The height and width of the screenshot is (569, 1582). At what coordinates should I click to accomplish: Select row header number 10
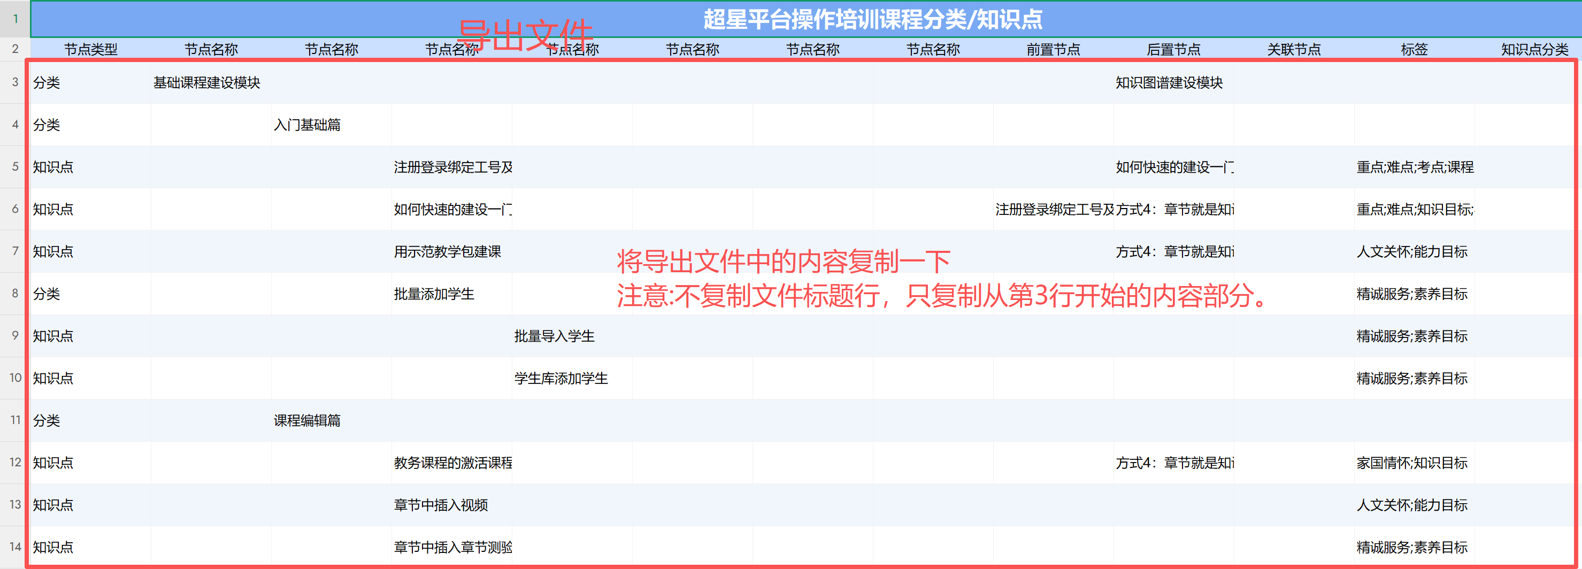coord(16,378)
